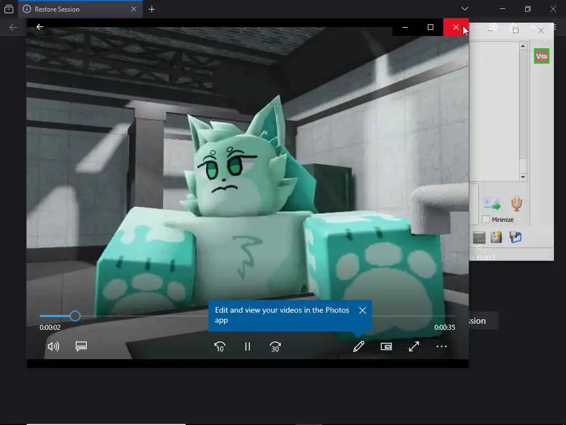
Task: Open a new browser tab
Action: coord(151,9)
